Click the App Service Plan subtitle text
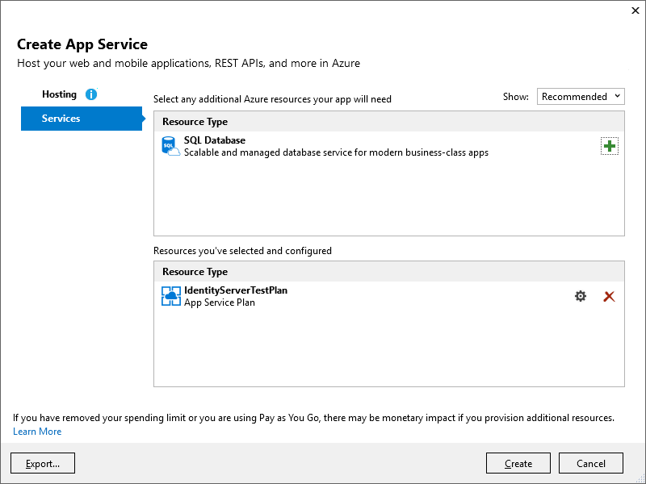Viewport: 646px width, 484px height. click(x=219, y=302)
